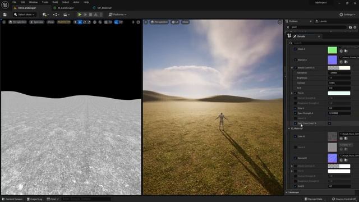Image resolution: width=359 pixels, height=202 pixels.
Task: Click the skip frame button beside Play
Action: tap(85, 15)
